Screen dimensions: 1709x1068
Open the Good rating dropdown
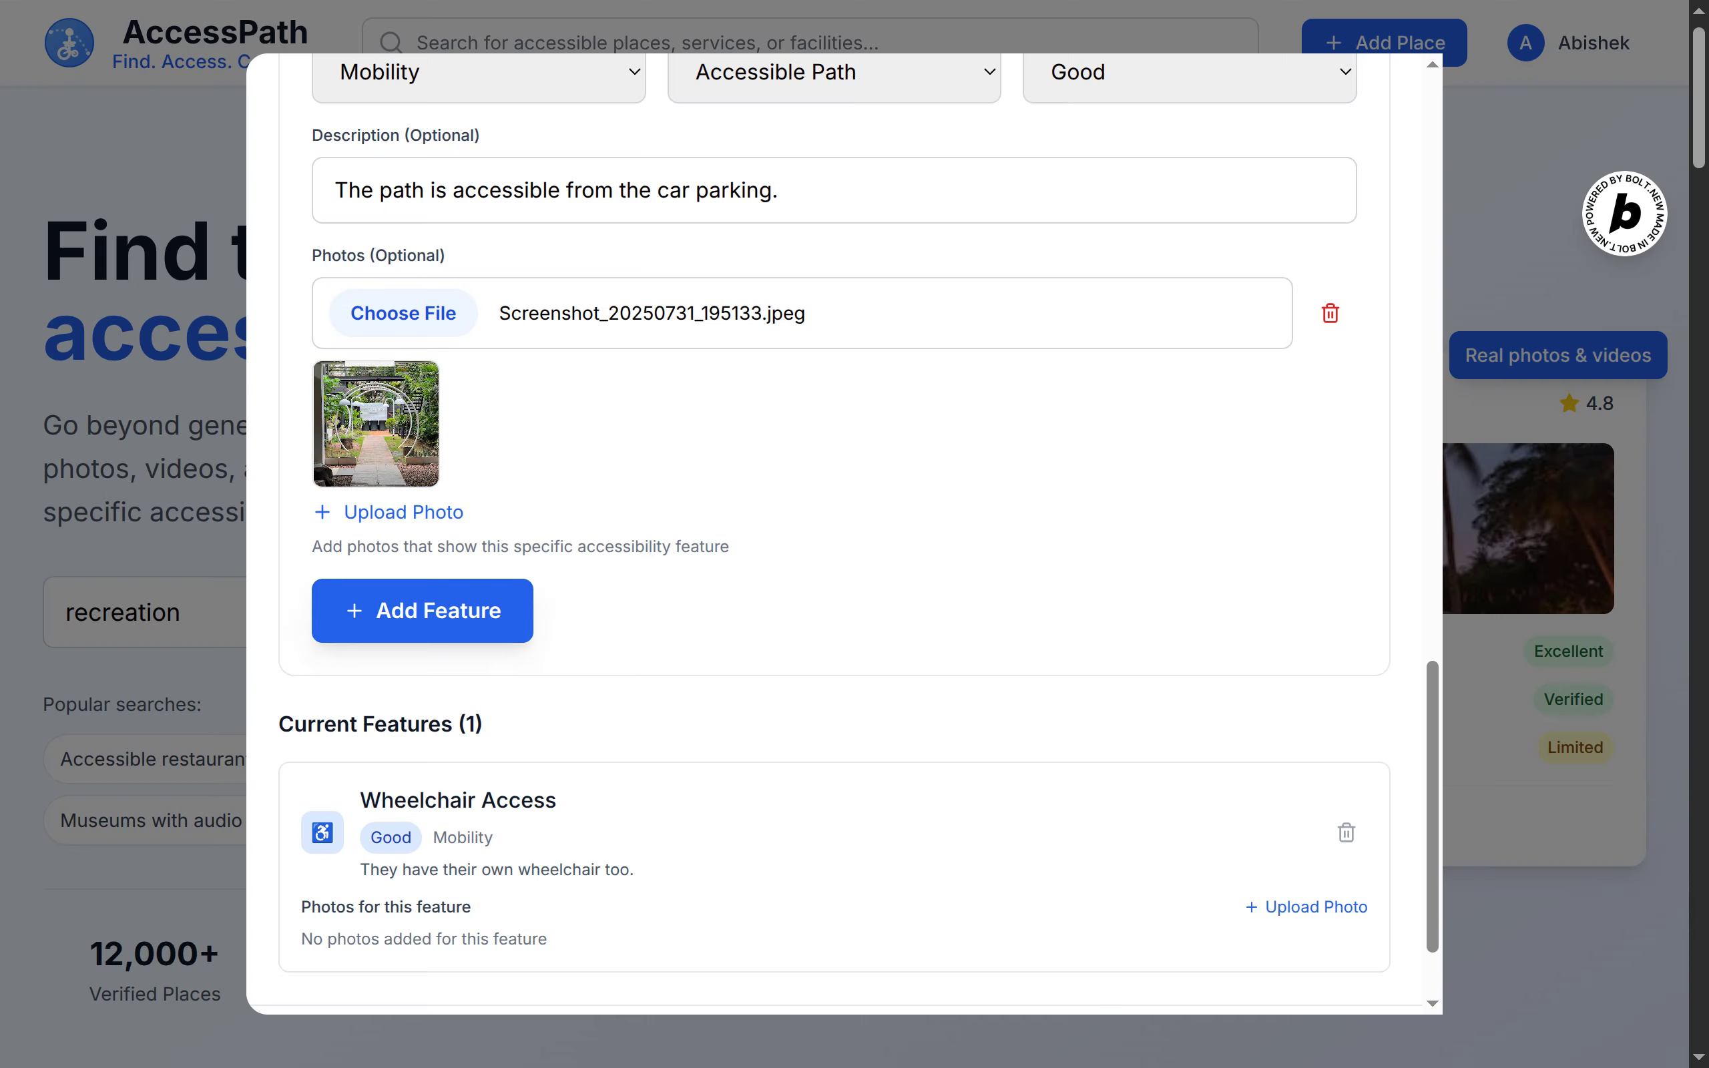pos(1188,72)
